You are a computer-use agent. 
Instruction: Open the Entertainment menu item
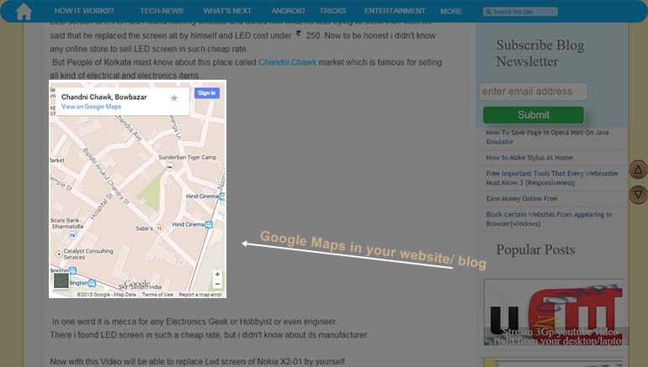395,11
